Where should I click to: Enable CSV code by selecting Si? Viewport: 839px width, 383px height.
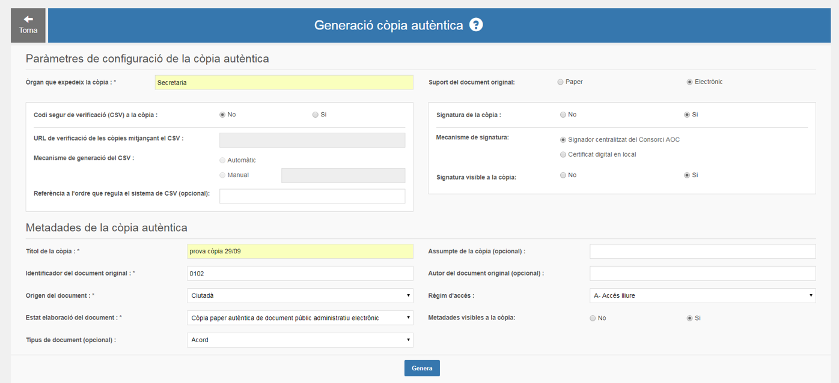point(315,115)
